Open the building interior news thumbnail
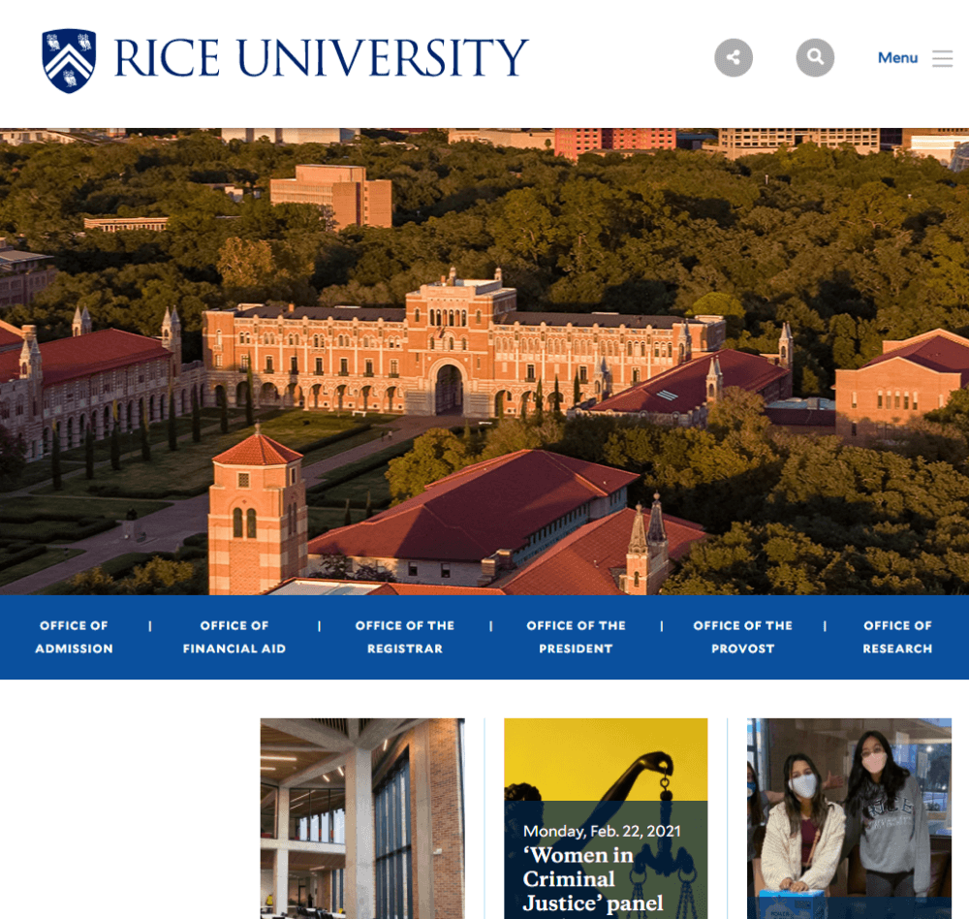969x919 pixels. [362, 818]
